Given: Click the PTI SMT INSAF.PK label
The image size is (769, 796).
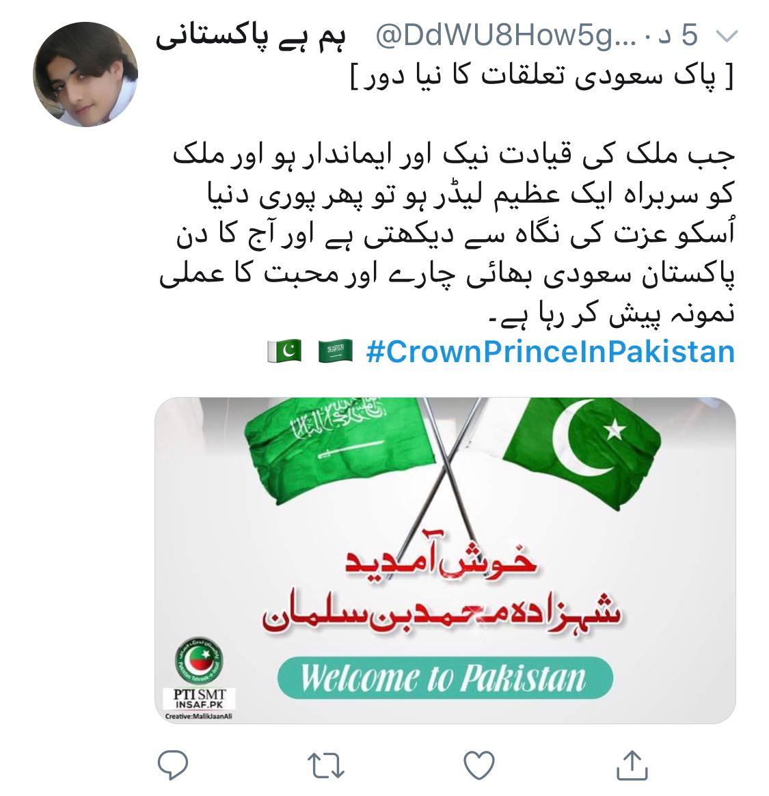Looking at the screenshot, I should 199,698.
